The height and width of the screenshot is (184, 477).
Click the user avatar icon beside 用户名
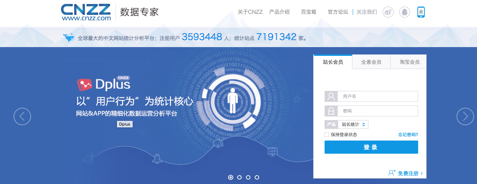pos(331,96)
